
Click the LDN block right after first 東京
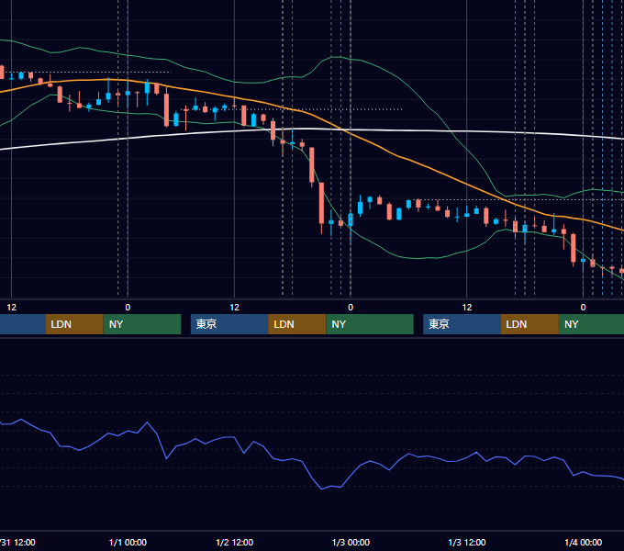click(x=297, y=324)
